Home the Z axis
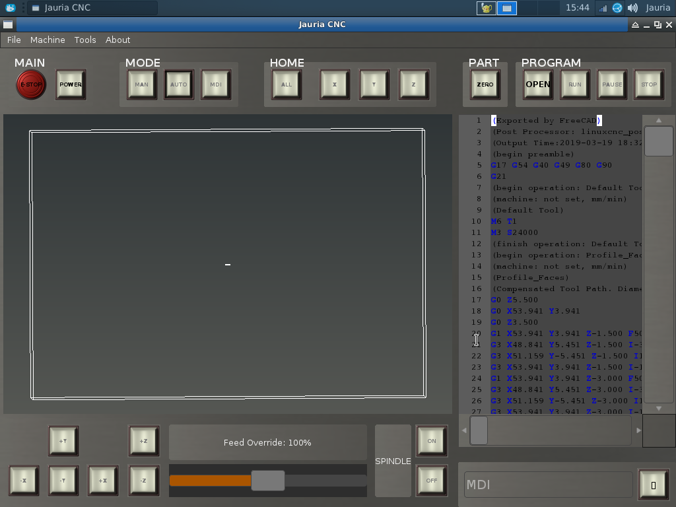Screen dimensions: 676x507 click(x=413, y=84)
